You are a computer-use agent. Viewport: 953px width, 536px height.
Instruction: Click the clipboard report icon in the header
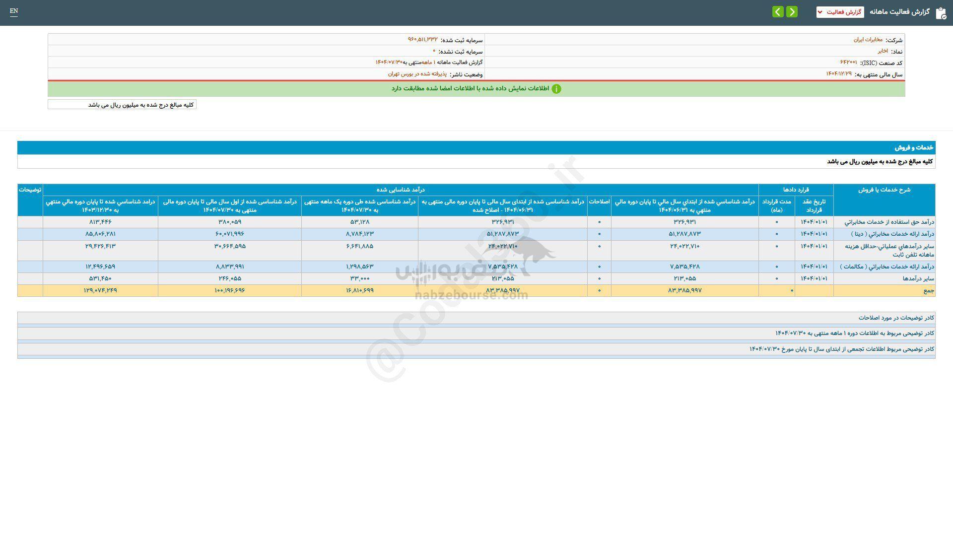[x=941, y=13]
